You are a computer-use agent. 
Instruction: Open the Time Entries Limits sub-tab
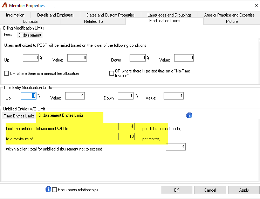(19, 116)
